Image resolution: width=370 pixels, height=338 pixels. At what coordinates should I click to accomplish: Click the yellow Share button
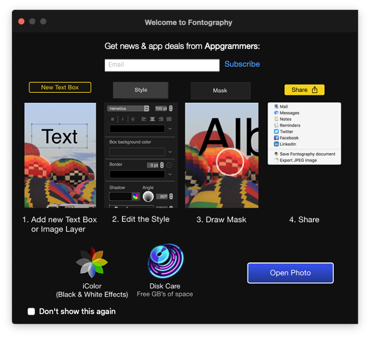304,90
